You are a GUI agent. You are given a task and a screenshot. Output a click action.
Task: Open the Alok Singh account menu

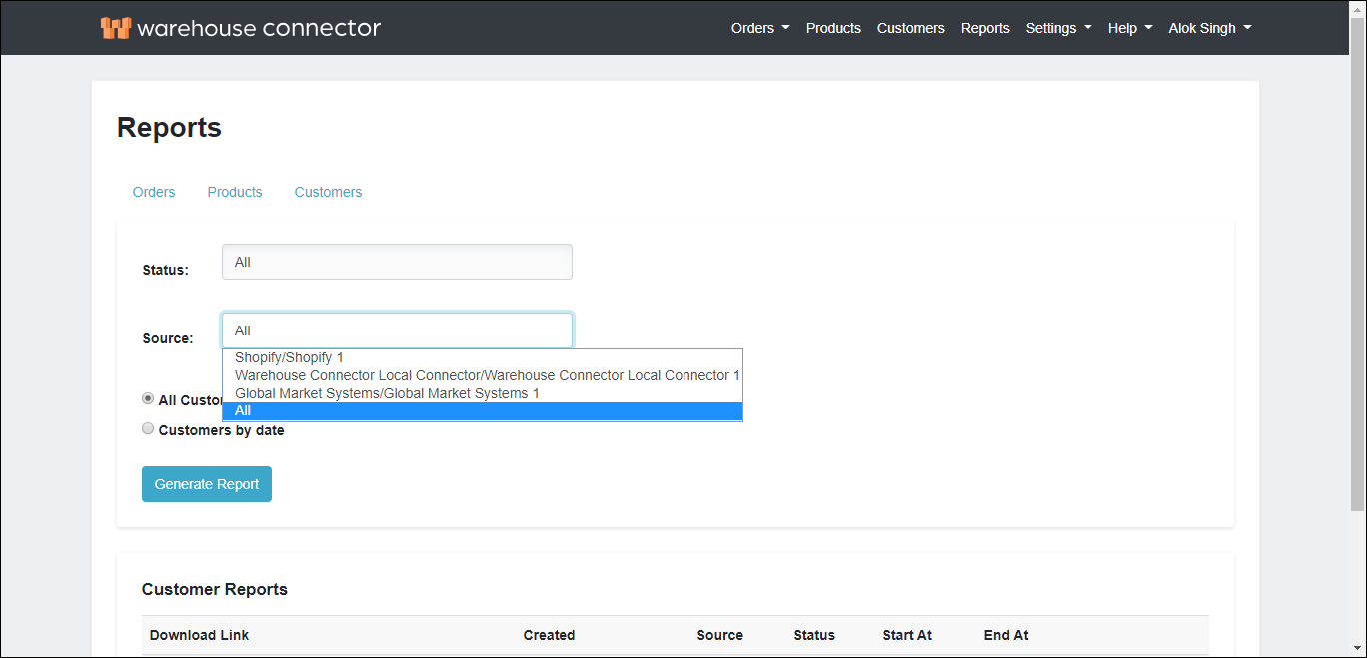[x=1202, y=28]
